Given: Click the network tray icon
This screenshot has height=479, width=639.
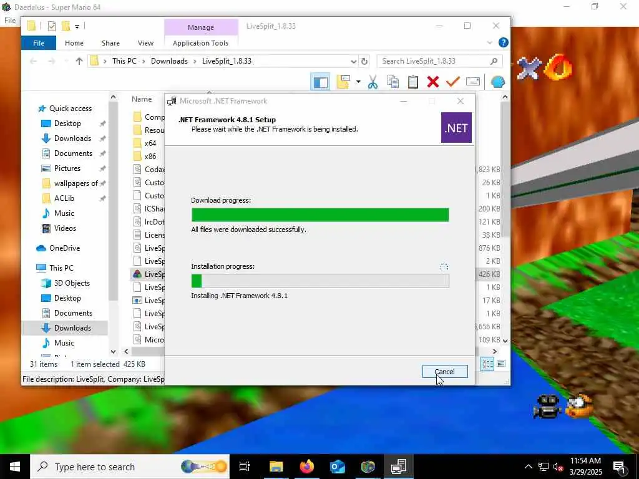Looking at the screenshot, I should [544, 467].
